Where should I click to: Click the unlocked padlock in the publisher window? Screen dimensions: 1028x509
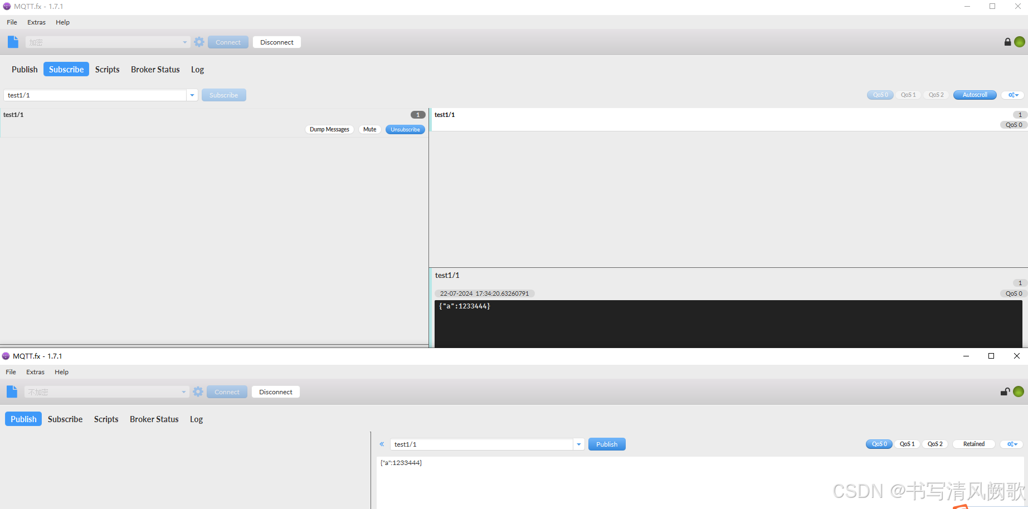coord(1005,391)
